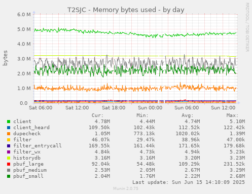Click the 'Last update' timestamp text
The height and width of the screenshot is (194, 252).
[189, 182]
